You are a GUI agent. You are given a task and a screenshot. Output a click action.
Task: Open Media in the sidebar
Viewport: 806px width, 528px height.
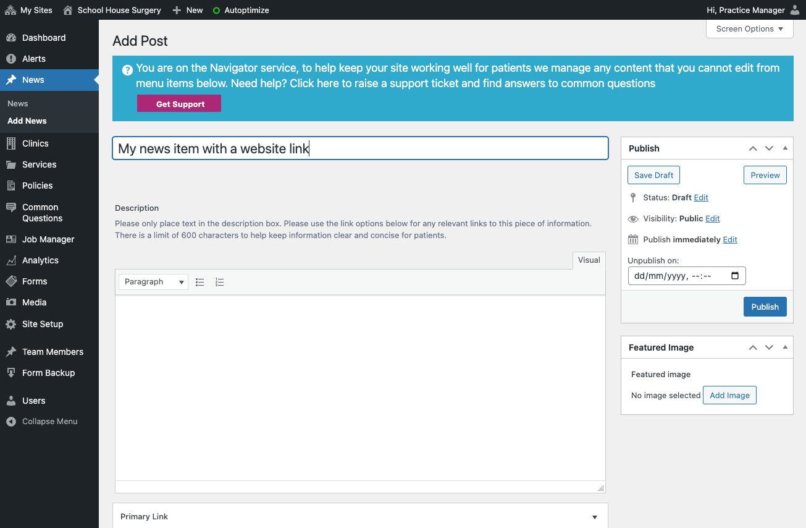[x=49, y=302]
